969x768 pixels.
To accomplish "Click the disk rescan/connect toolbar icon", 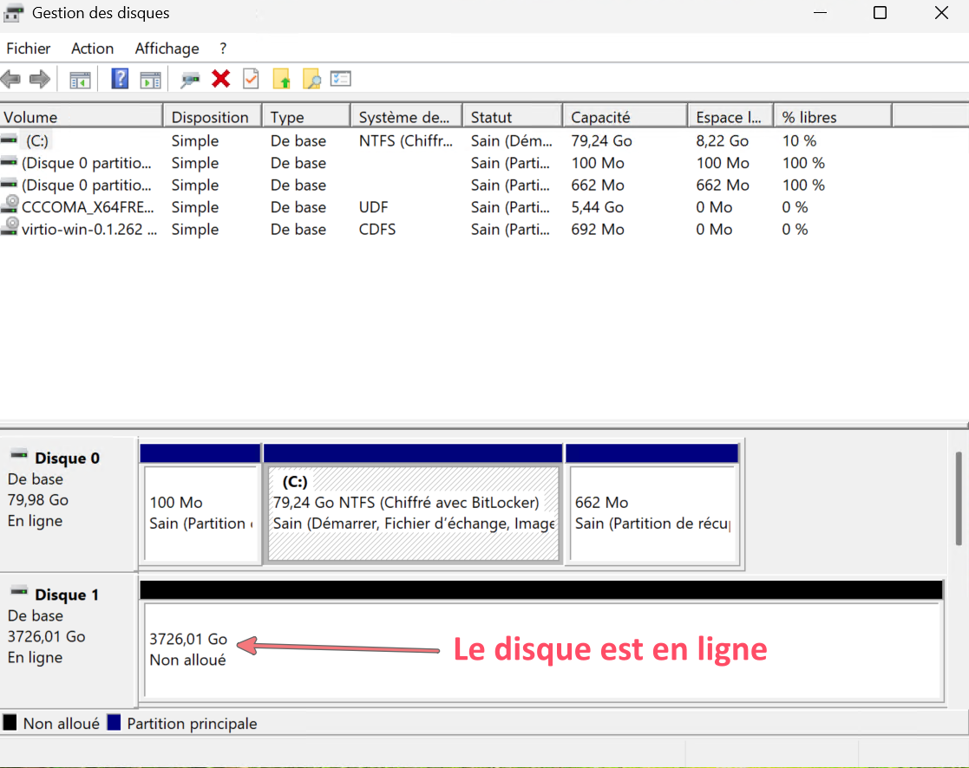I will click(190, 80).
